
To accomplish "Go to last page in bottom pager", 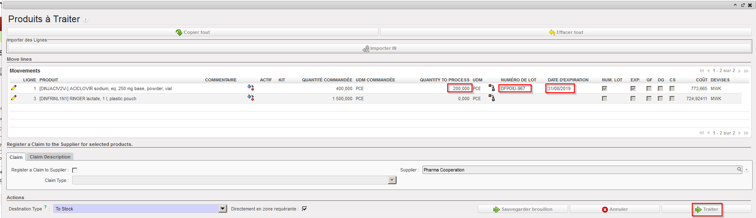I will coord(746,133).
